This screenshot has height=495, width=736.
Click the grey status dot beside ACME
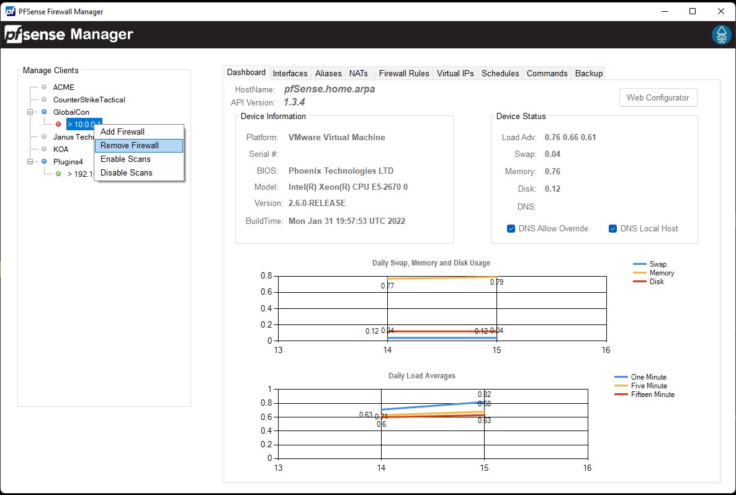(44, 87)
